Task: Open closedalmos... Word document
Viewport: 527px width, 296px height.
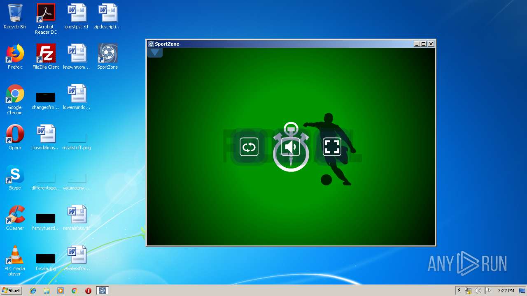Action: click(x=46, y=137)
